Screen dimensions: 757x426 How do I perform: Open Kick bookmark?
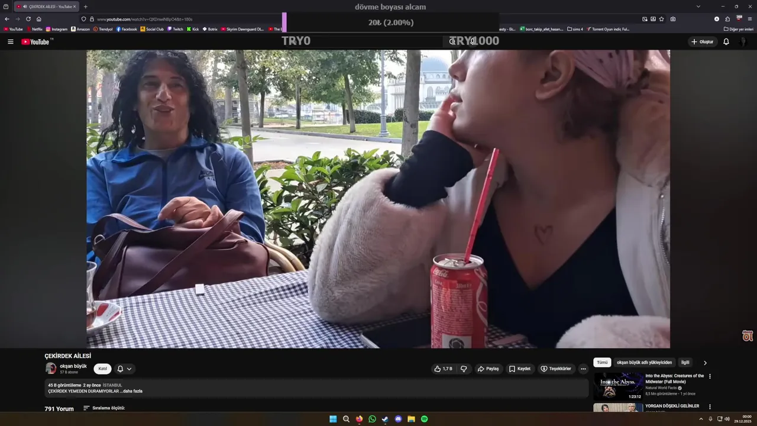pyautogui.click(x=193, y=29)
